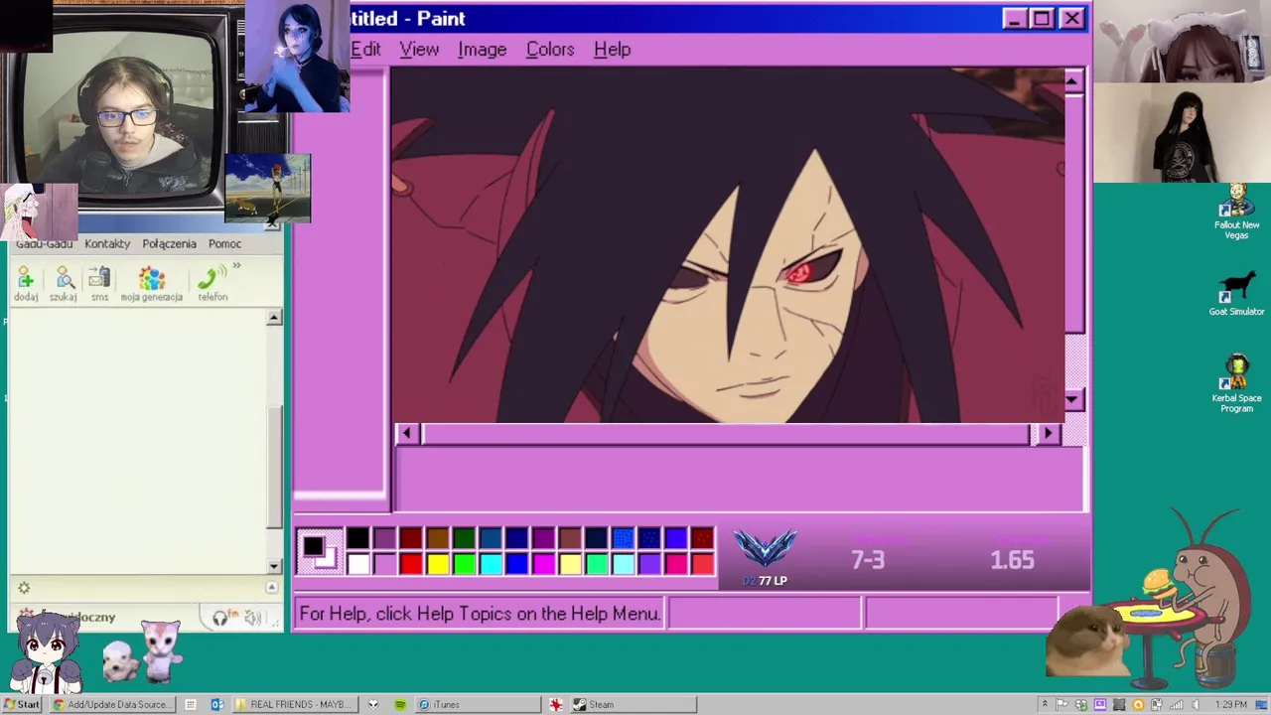
Task: Click the headphones FM radio icon in Gadu-Gadu
Action: 221,618
